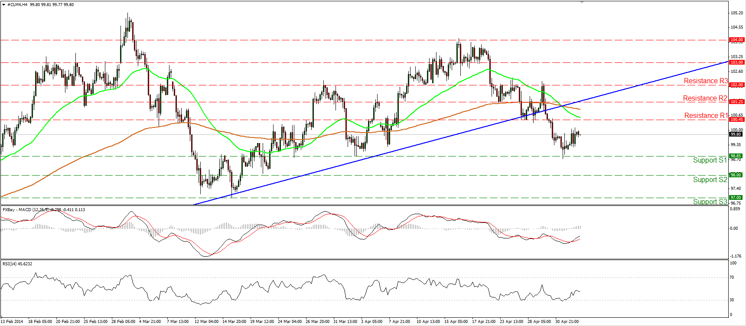Select the Support S2 label
Image resolution: width=746 pixels, height=326 pixels.
coord(710,179)
